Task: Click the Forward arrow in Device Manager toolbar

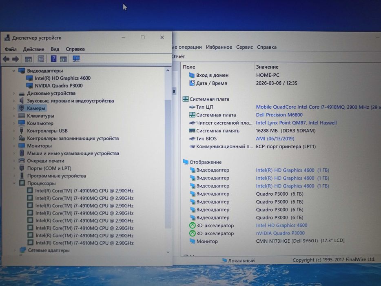Action: tap(16, 59)
